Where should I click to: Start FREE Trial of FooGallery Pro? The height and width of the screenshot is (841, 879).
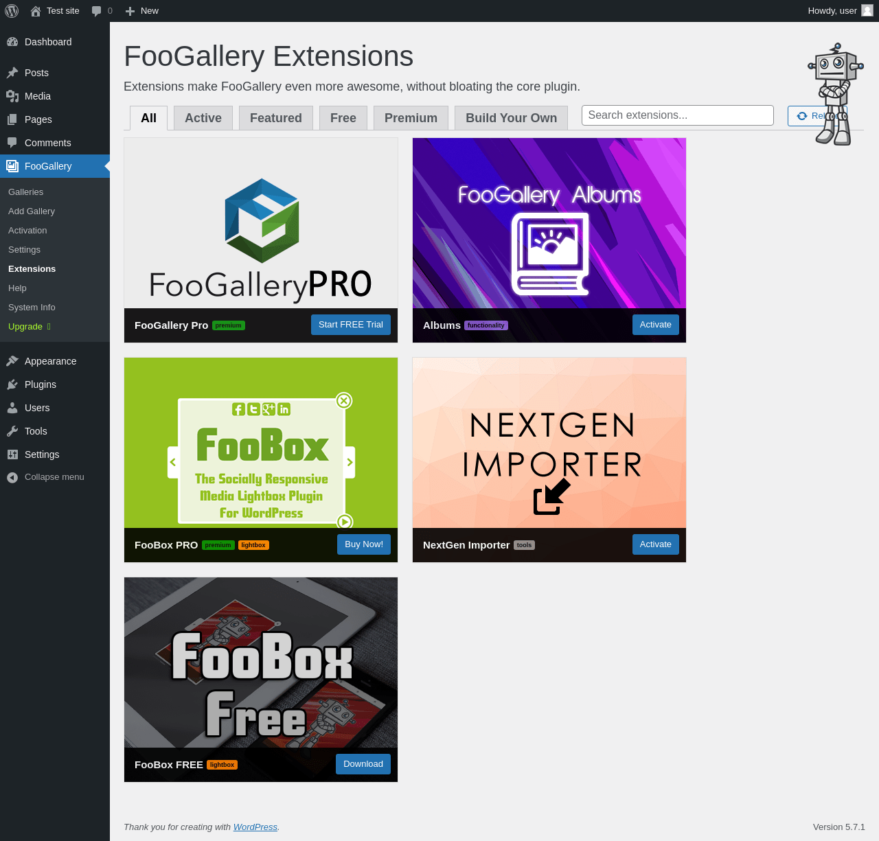point(351,325)
